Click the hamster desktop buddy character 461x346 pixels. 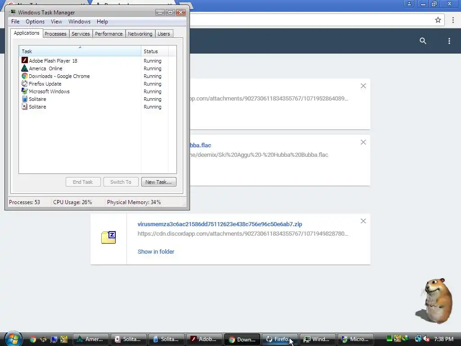[435, 300]
